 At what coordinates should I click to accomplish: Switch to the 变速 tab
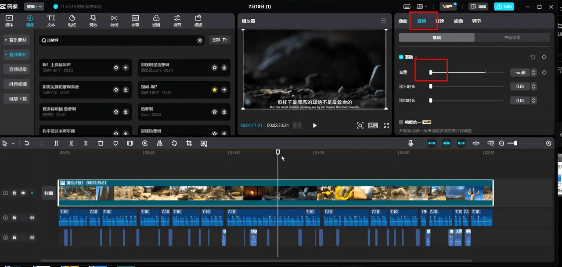coord(440,21)
